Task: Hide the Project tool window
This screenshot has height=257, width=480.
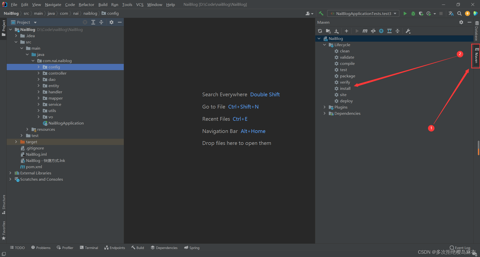Action: (120, 22)
